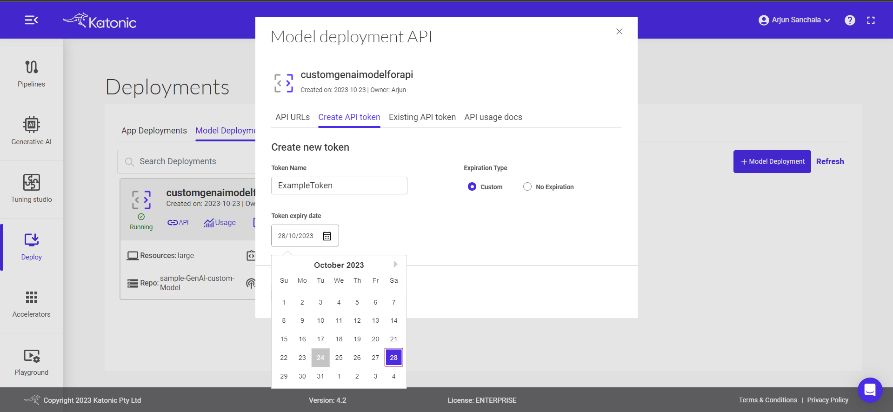This screenshot has width=893, height=412.
Task: Click the search magnifier icon
Action: 129,162
